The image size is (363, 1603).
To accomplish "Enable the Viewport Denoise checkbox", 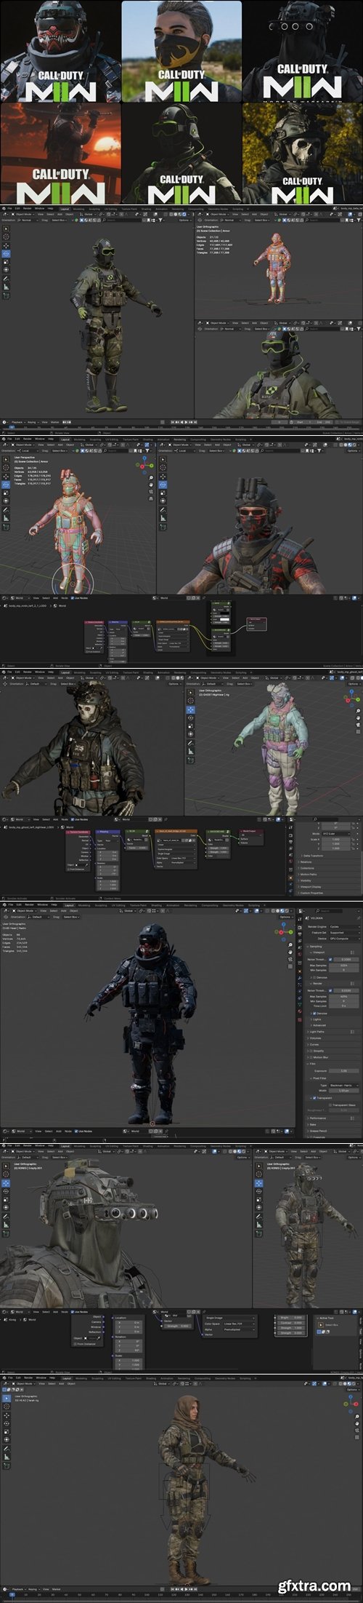I will tap(314, 977).
